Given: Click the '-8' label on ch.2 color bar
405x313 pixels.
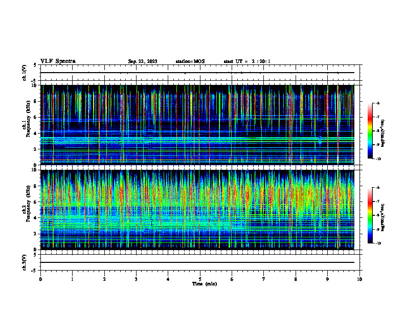Looking at the screenshot, I should tap(377, 215).
